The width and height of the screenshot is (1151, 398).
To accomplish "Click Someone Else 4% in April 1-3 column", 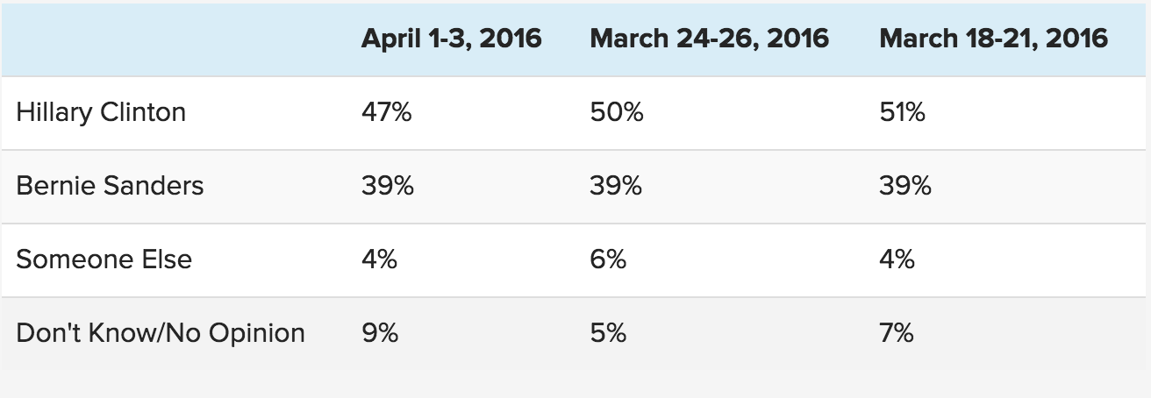I will click(x=380, y=260).
